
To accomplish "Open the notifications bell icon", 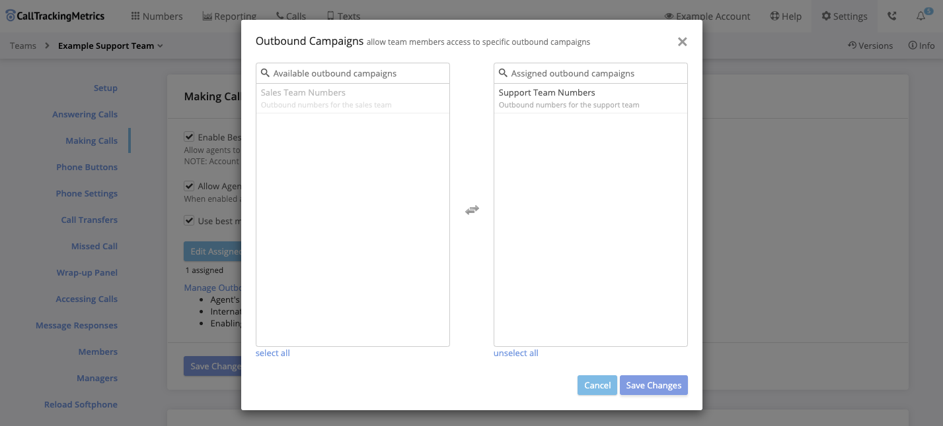I will pos(921,16).
